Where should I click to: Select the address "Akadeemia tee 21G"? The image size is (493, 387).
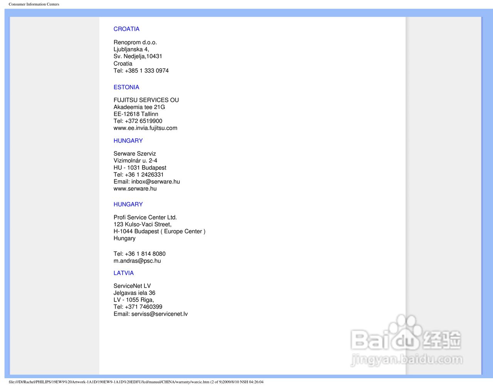(139, 107)
